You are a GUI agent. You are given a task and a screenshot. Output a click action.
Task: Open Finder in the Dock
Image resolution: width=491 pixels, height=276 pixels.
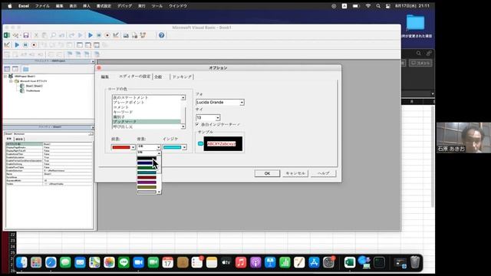click(x=21, y=262)
